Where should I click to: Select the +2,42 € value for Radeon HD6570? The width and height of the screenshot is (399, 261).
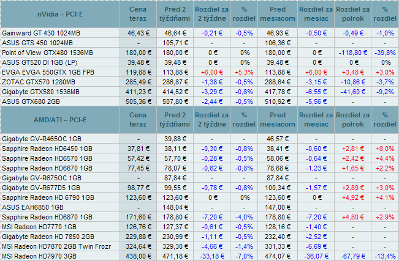353,158
